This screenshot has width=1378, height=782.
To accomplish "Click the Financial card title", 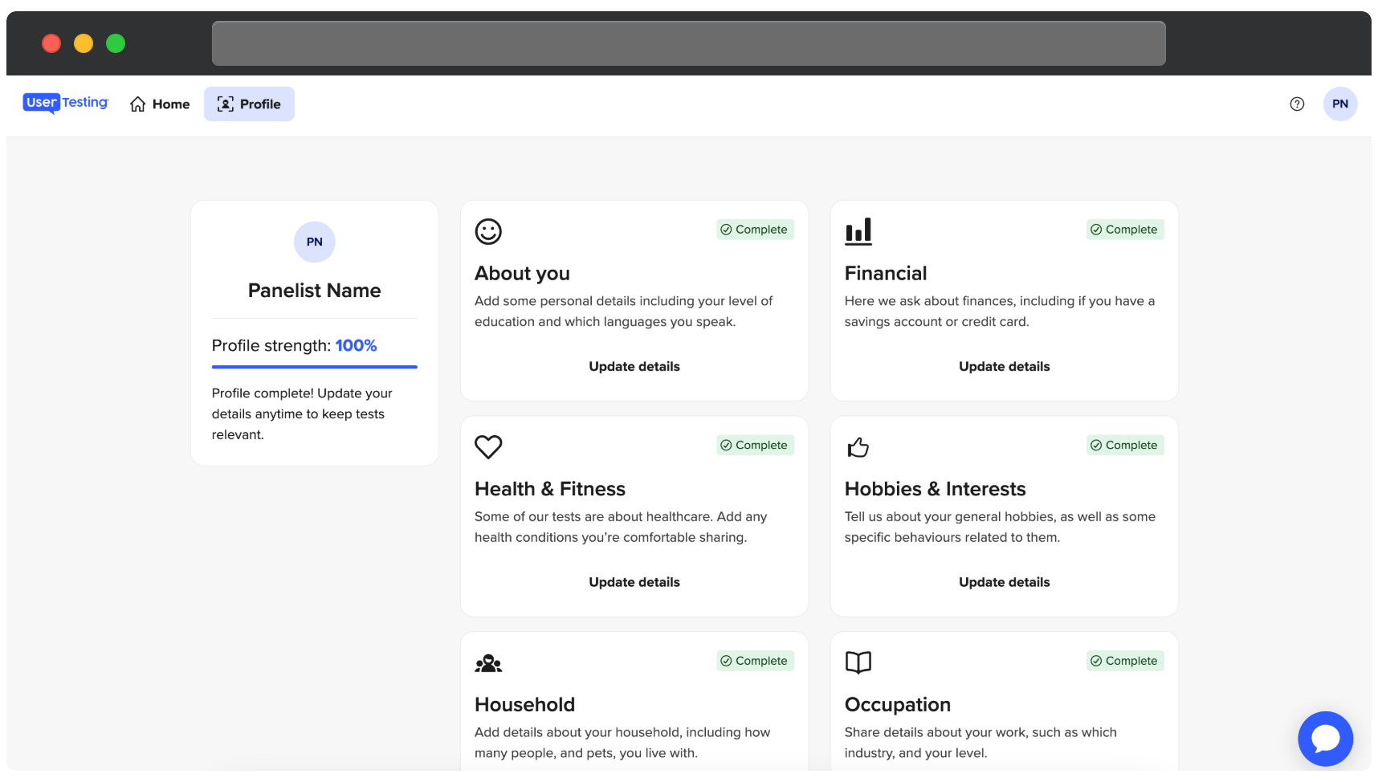I will [886, 274].
